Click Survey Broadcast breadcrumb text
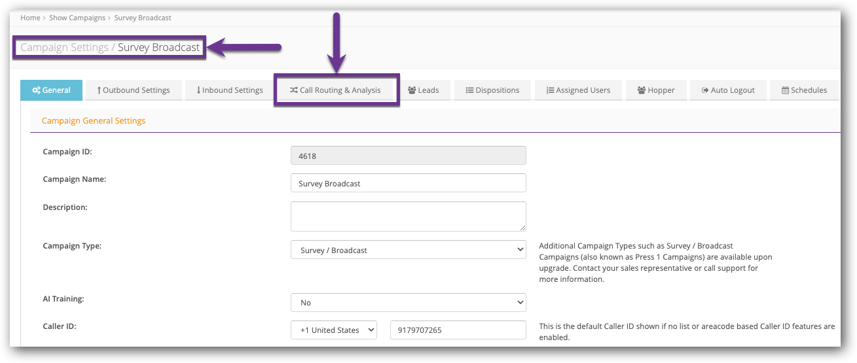857x363 pixels. [143, 18]
